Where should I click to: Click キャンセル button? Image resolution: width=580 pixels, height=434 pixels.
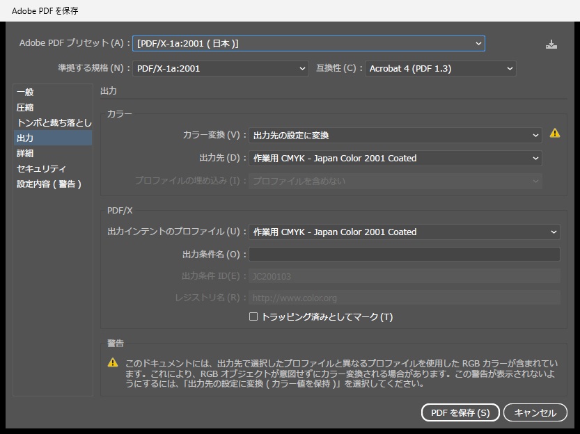pyautogui.click(x=535, y=412)
